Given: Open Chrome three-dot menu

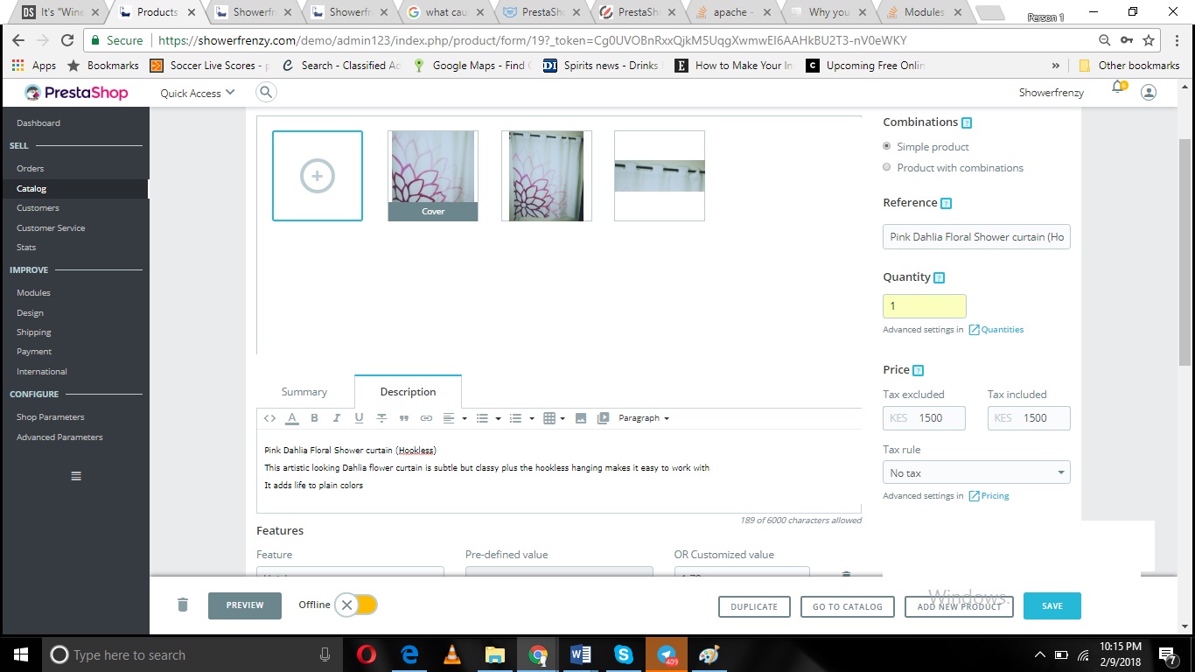Looking at the screenshot, I should [x=1176, y=40].
